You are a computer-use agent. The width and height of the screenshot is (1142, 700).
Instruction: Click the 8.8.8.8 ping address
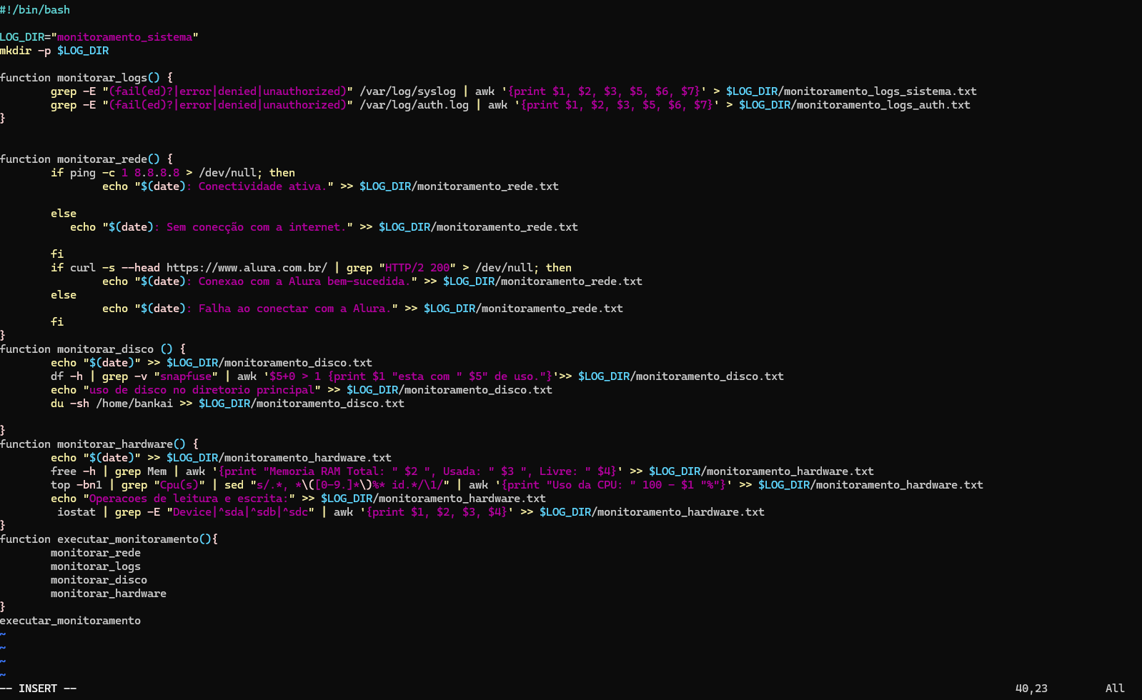tap(157, 173)
